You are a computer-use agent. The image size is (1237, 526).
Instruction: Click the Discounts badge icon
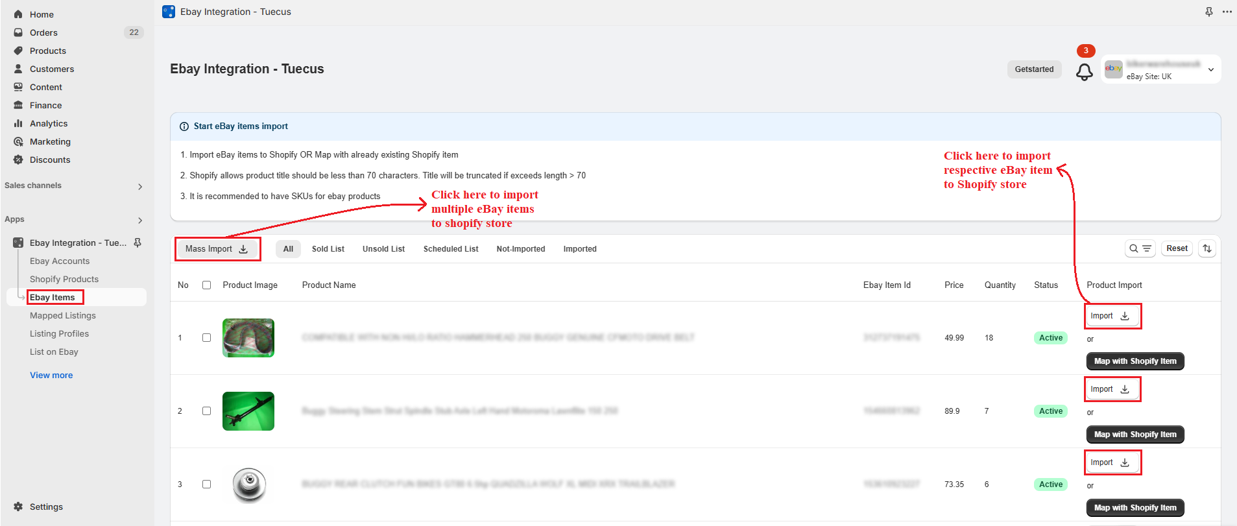coord(18,160)
